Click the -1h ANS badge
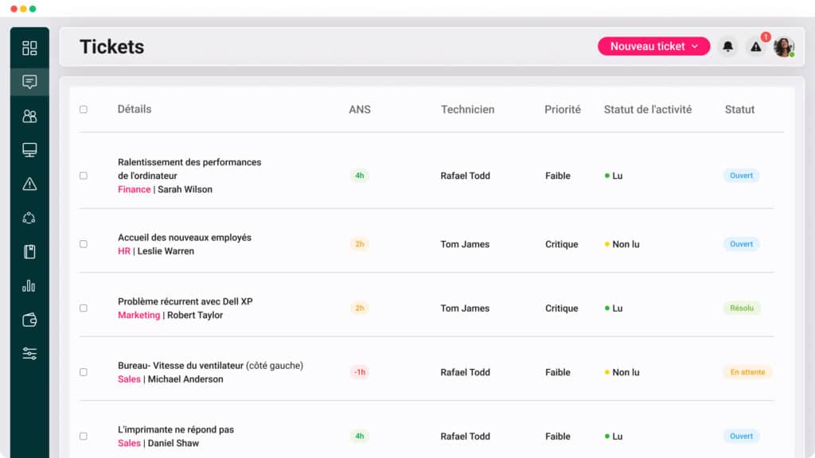This screenshot has height=458, width=815. point(360,372)
